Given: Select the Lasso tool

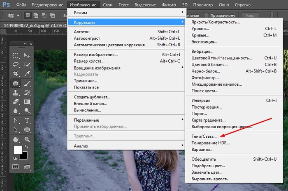Looking at the screenshot, I should (x=16, y=65).
